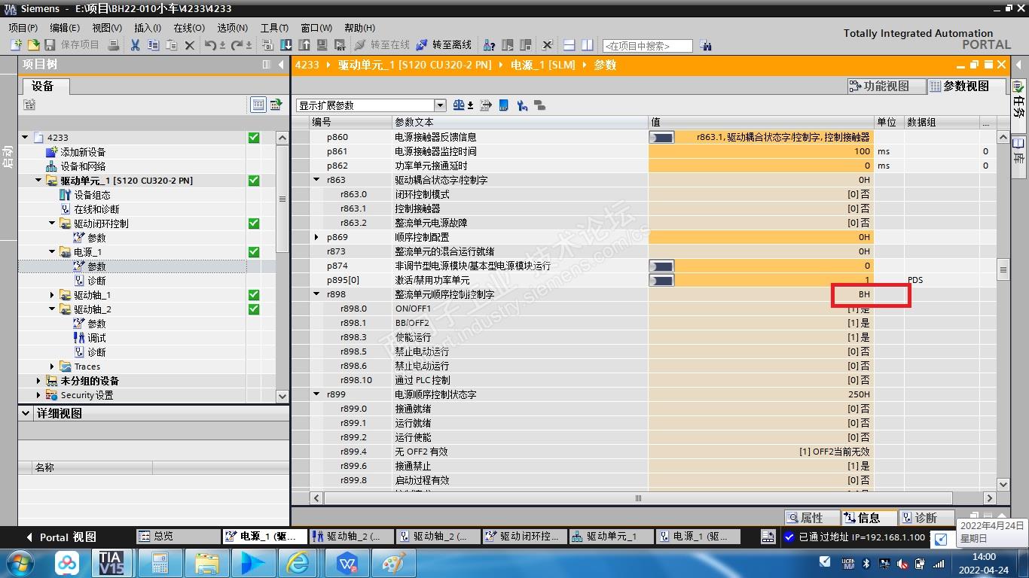This screenshot has height=578, width=1029.
Task: Expand the Traces tree node
Action: [x=52, y=367]
